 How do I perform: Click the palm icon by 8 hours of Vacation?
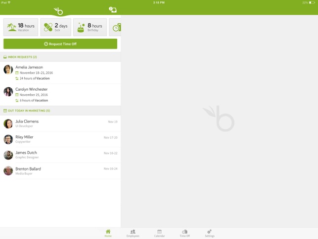pos(17,100)
